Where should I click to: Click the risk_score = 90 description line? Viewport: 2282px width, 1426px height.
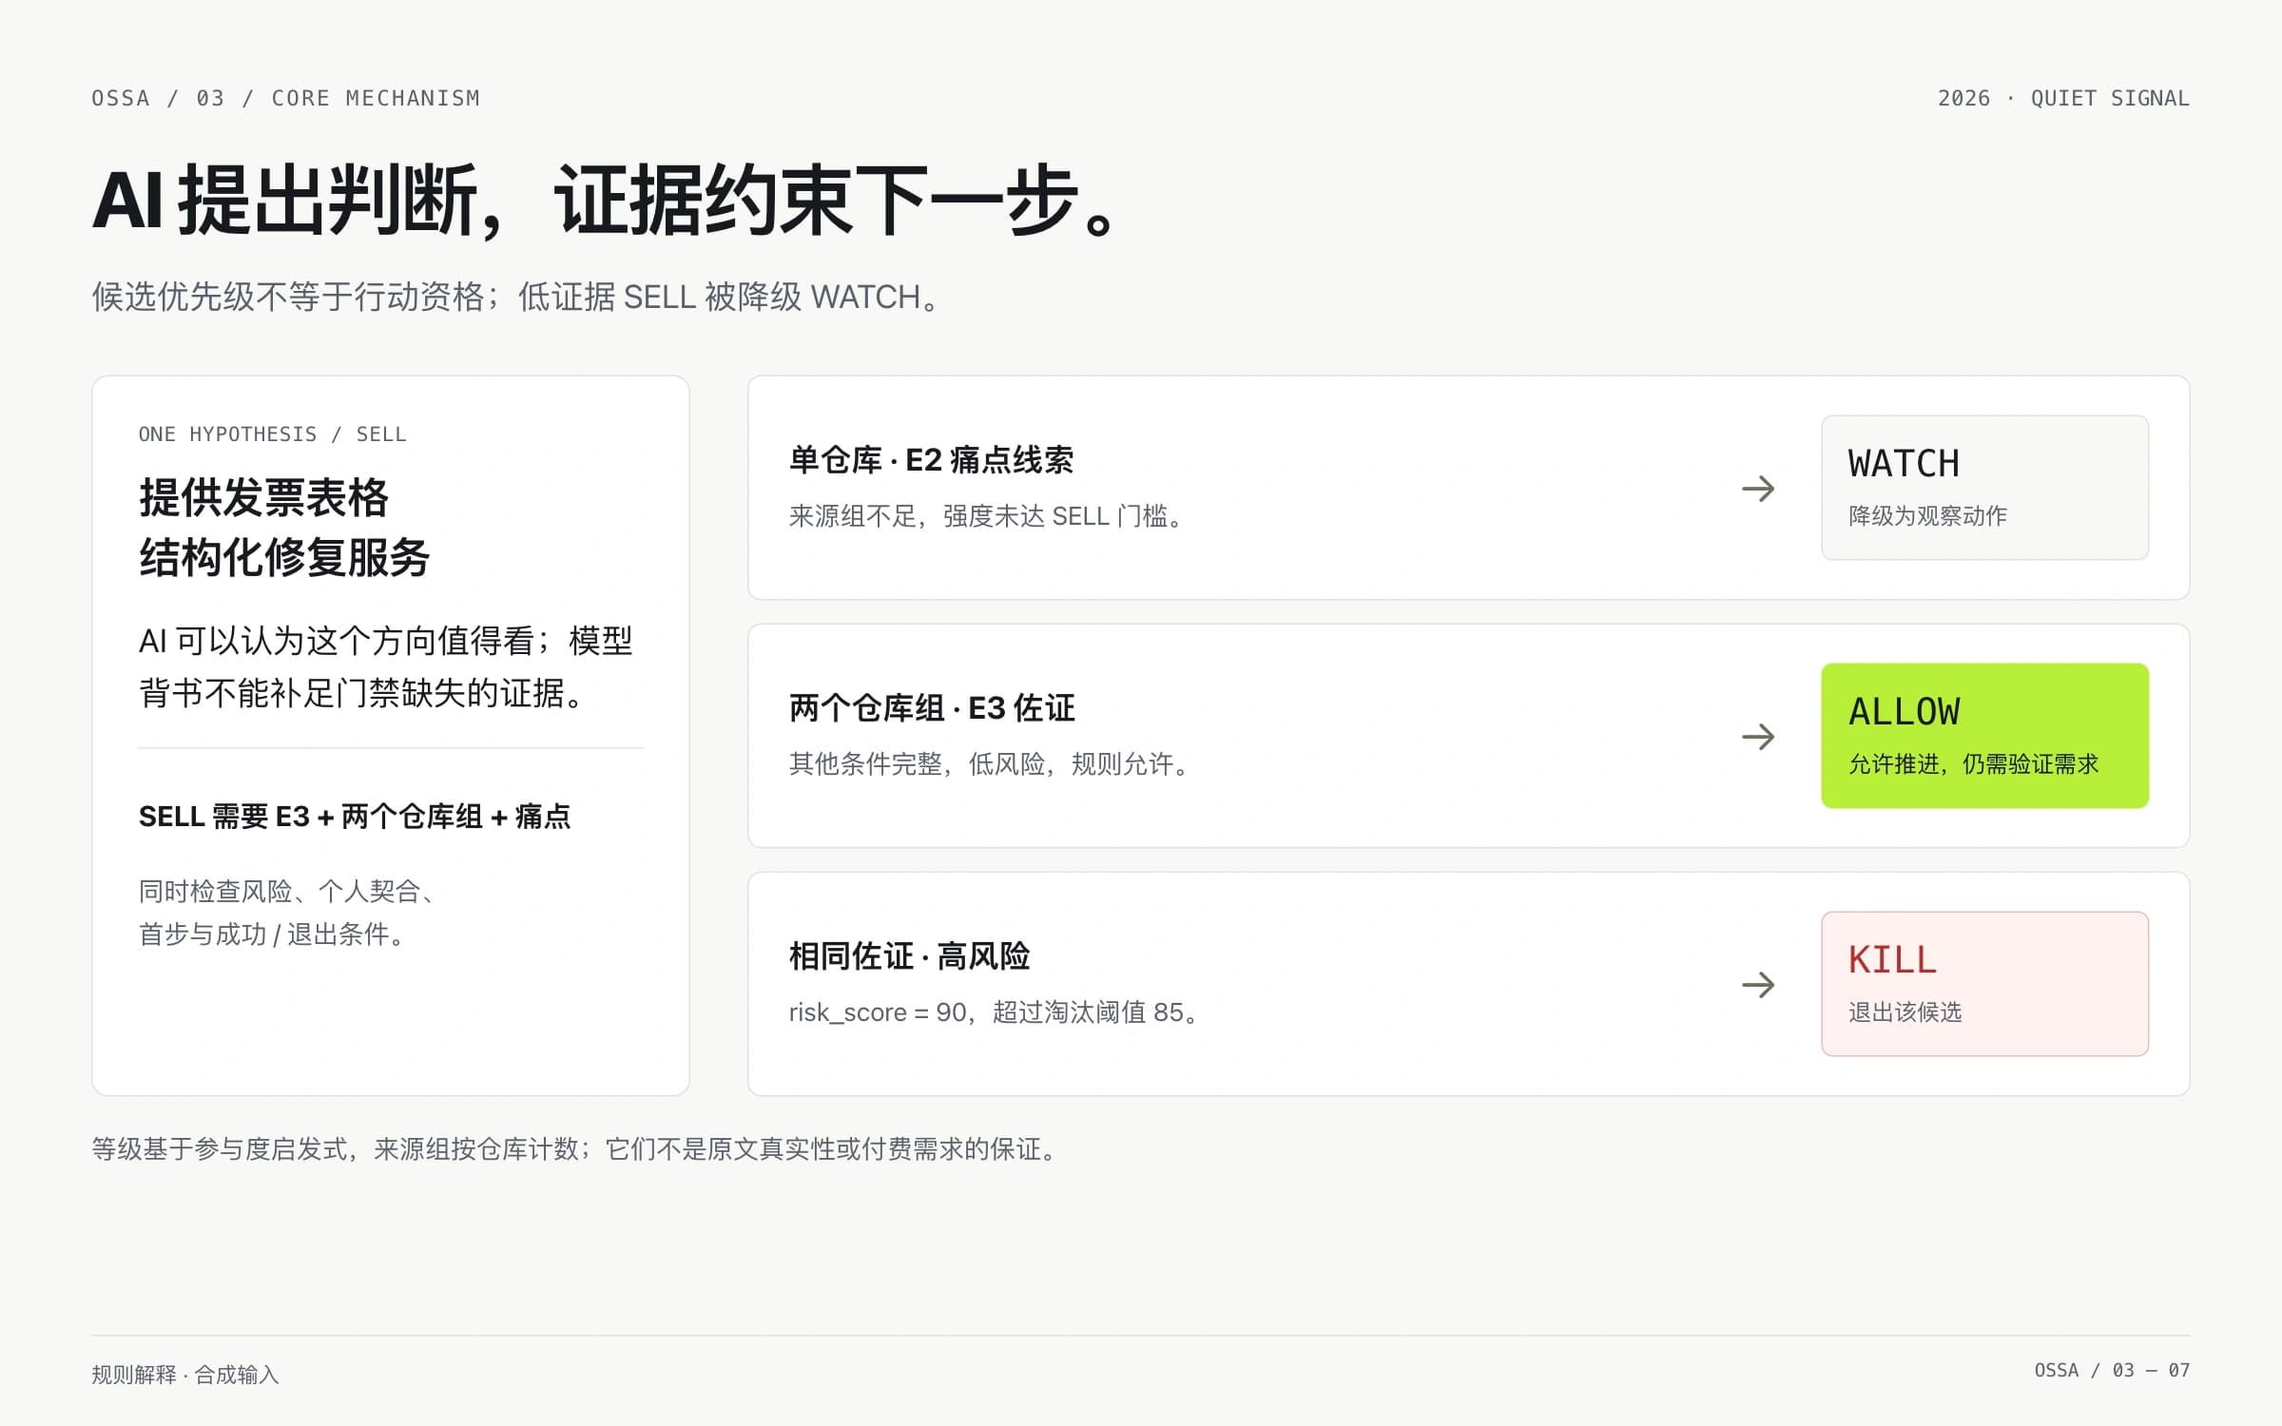pyautogui.click(x=995, y=1012)
